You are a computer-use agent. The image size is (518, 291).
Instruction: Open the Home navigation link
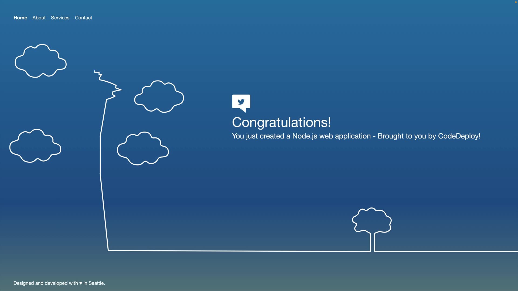(20, 18)
